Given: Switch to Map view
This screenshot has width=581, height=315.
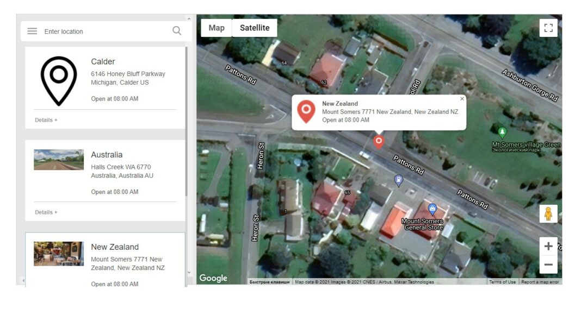Looking at the screenshot, I should click(x=217, y=28).
